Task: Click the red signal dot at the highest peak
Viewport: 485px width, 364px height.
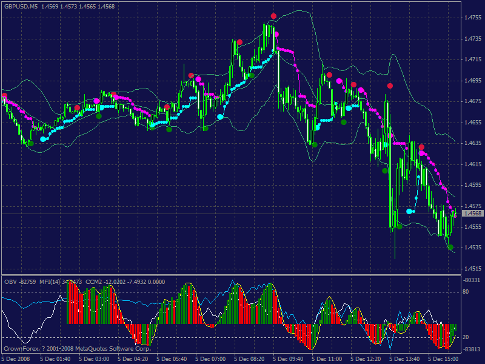Action: pyautogui.click(x=274, y=16)
